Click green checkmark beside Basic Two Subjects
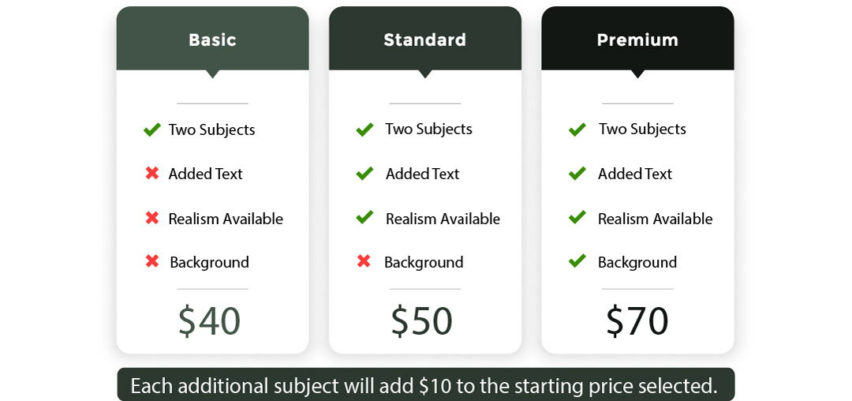Screen dimensions: 852x401 (151, 130)
